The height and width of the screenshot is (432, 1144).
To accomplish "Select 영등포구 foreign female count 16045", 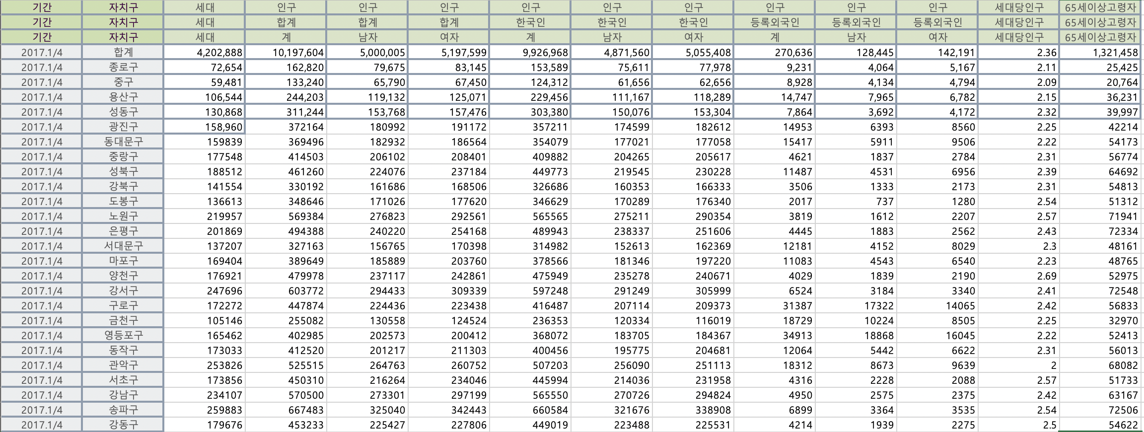I will 937,335.
